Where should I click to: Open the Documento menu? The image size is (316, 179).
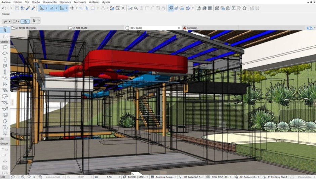[x=49, y=2]
